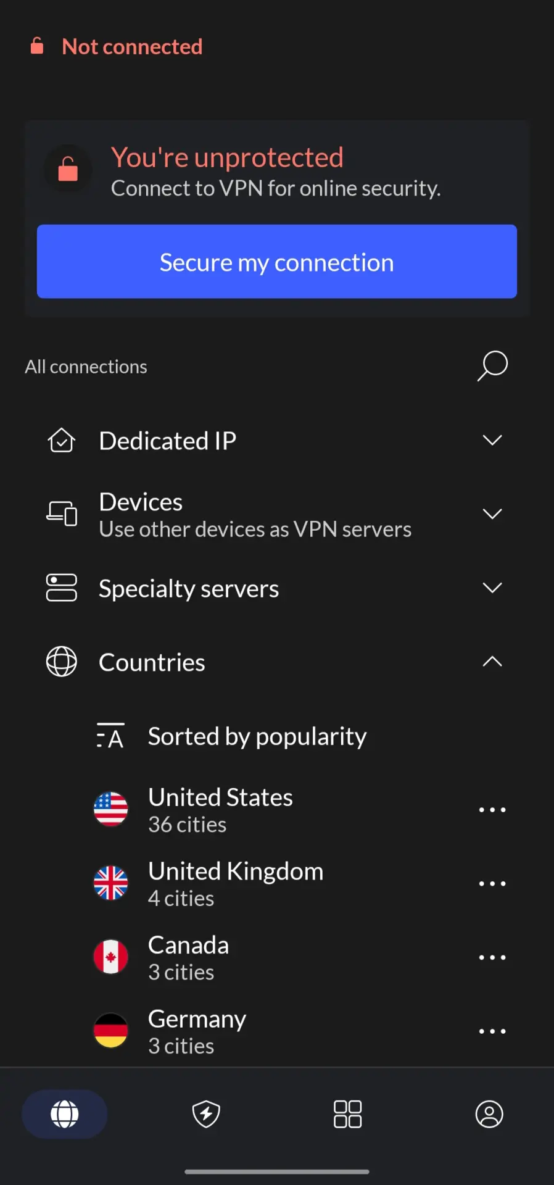
Task: Open the profile account tab icon
Action: click(x=489, y=1114)
